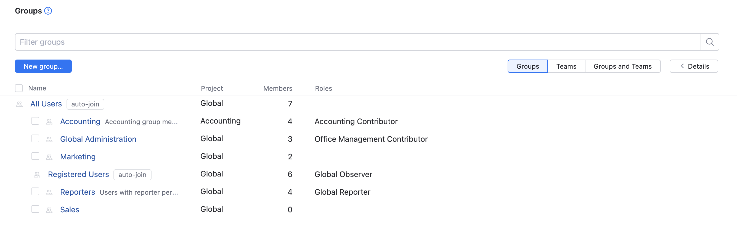The width and height of the screenshot is (737, 241).
Task: Show the Groups and Teams tab
Action: tap(622, 66)
